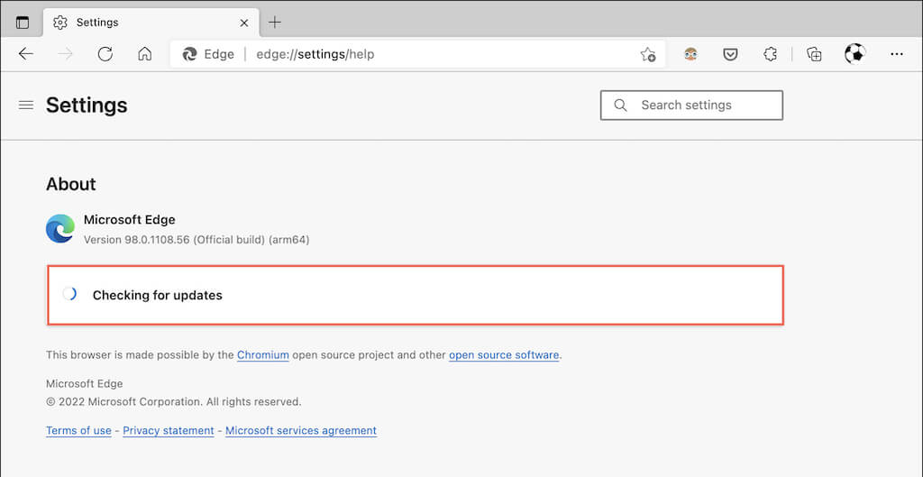Open the tab actions menu icon

(23, 23)
